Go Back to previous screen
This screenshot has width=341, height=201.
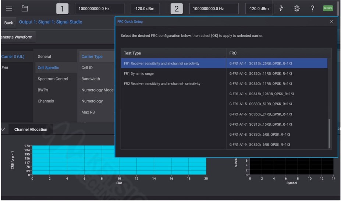8,23
